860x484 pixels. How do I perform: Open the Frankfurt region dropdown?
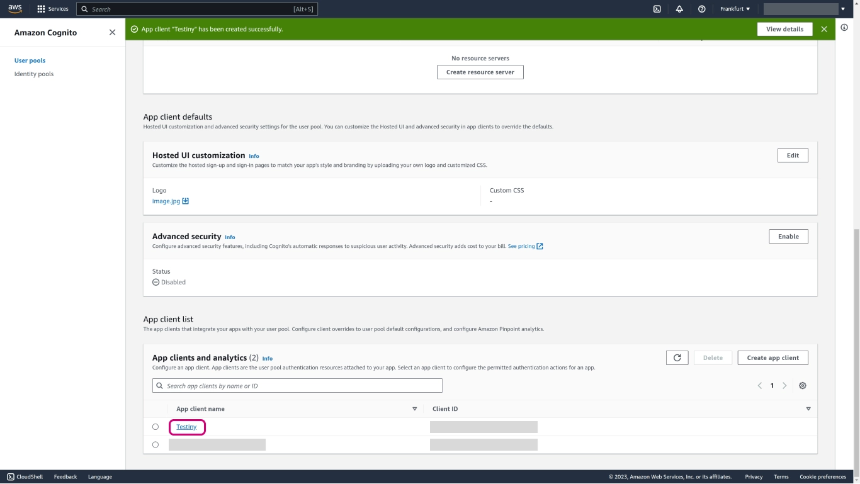point(735,9)
